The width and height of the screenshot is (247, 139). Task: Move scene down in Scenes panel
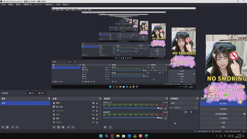[17, 127]
